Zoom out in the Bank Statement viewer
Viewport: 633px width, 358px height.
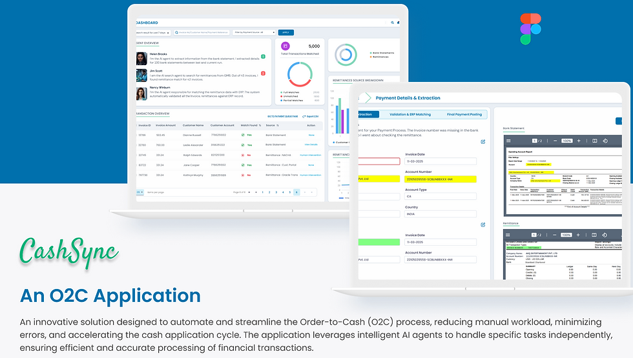tap(555, 141)
